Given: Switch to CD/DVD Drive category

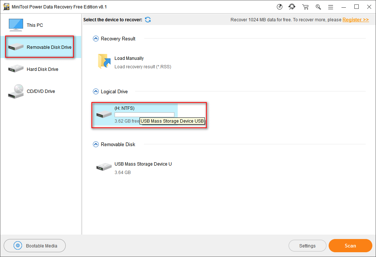Looking at the screenshot, I should (x=41, y=91).
